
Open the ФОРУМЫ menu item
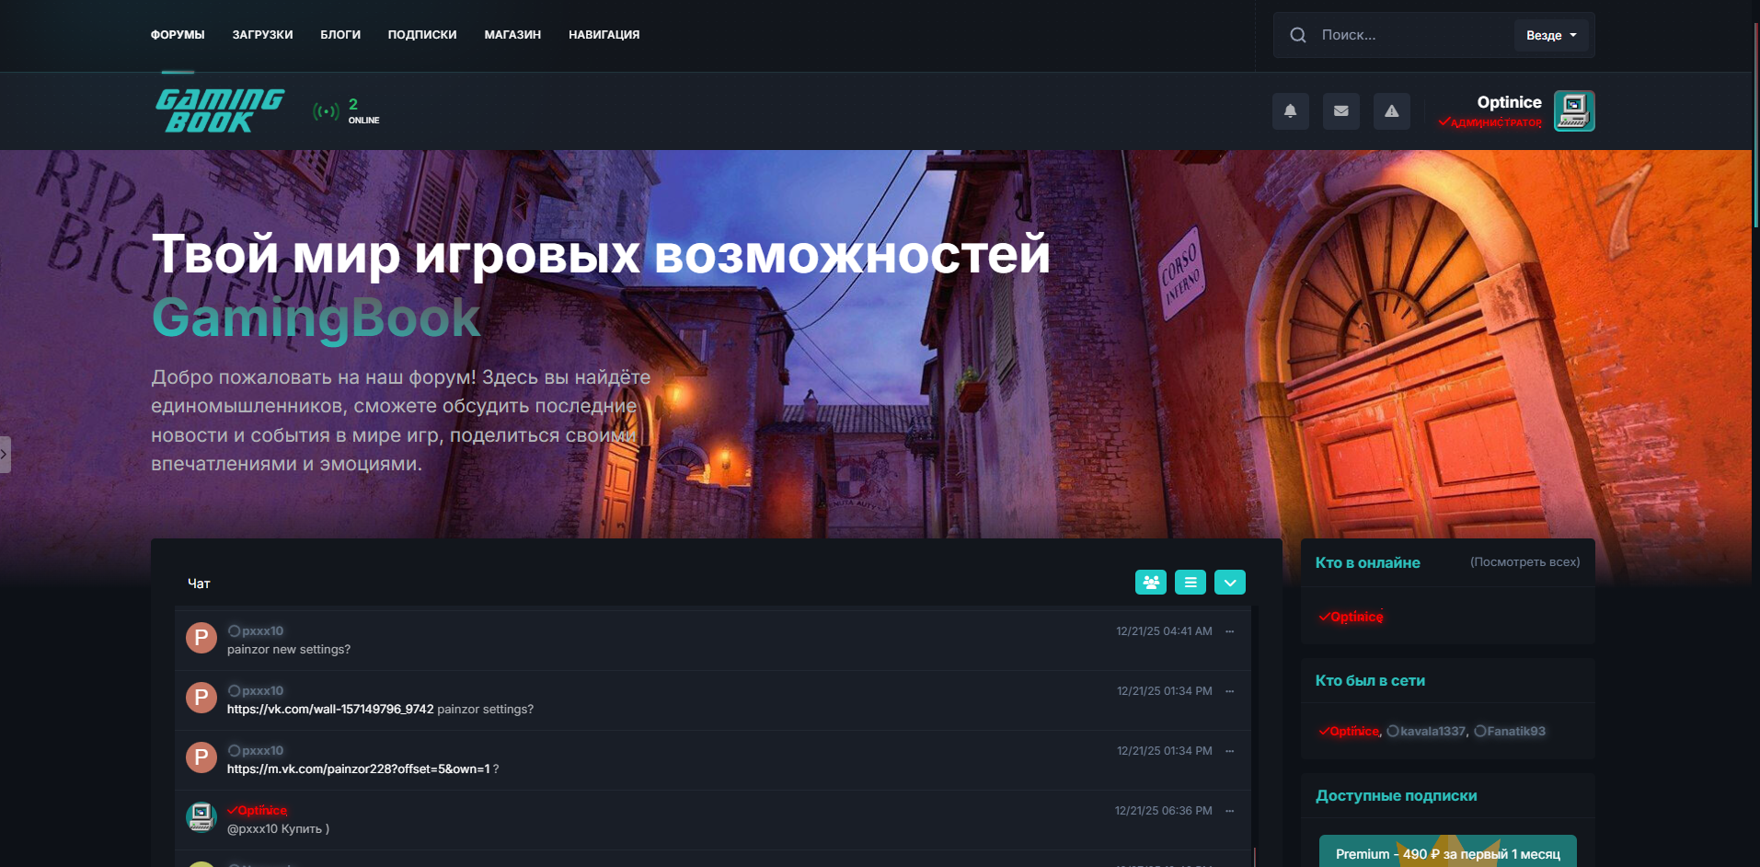tap(178, 35)
